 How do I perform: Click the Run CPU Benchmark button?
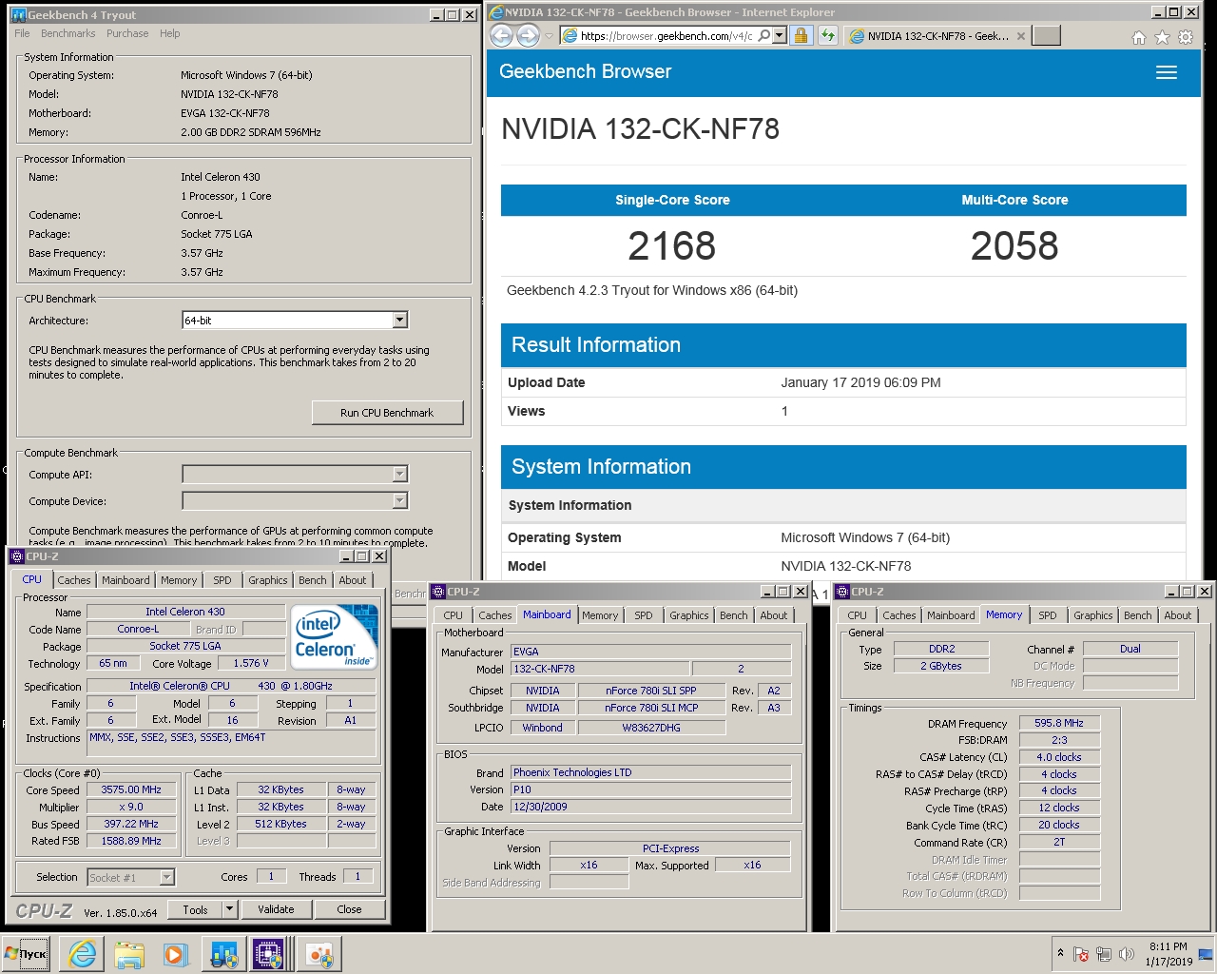387,413
